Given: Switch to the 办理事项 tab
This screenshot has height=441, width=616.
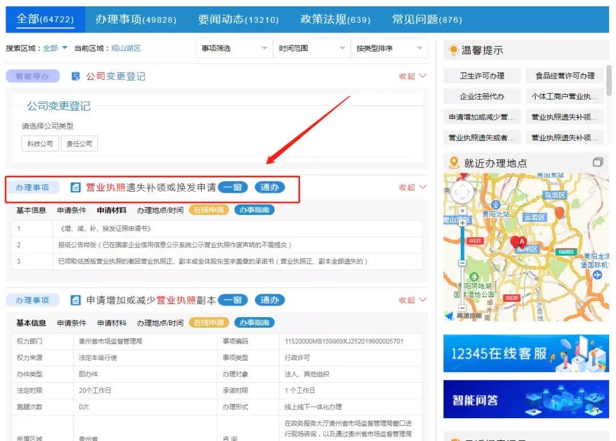Looking at the screenshot, I should [x=136, y=19].
